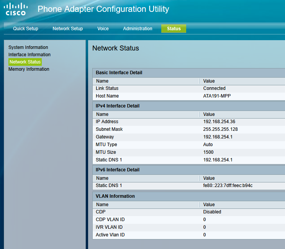Click the Active Vlan ID value 0
This screenshot has height=249, width=285.
(205, 235)
